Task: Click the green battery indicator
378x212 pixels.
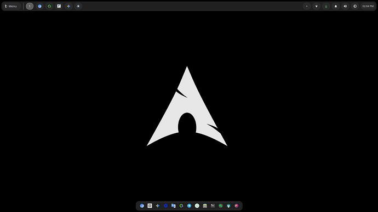Action: (x=326, y=6)
